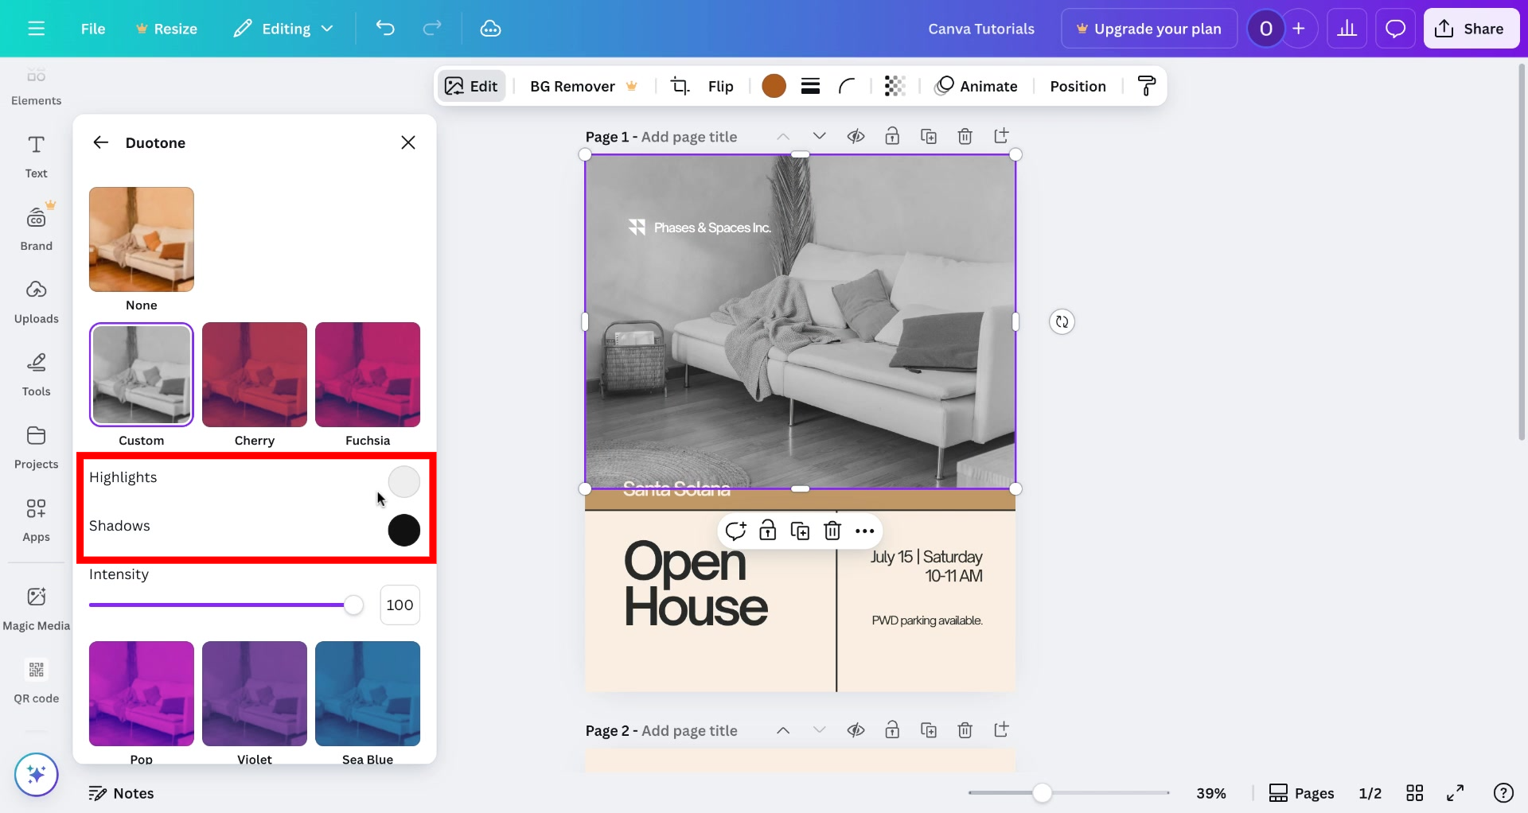Activate the BG Remover tool

[572, 86]
